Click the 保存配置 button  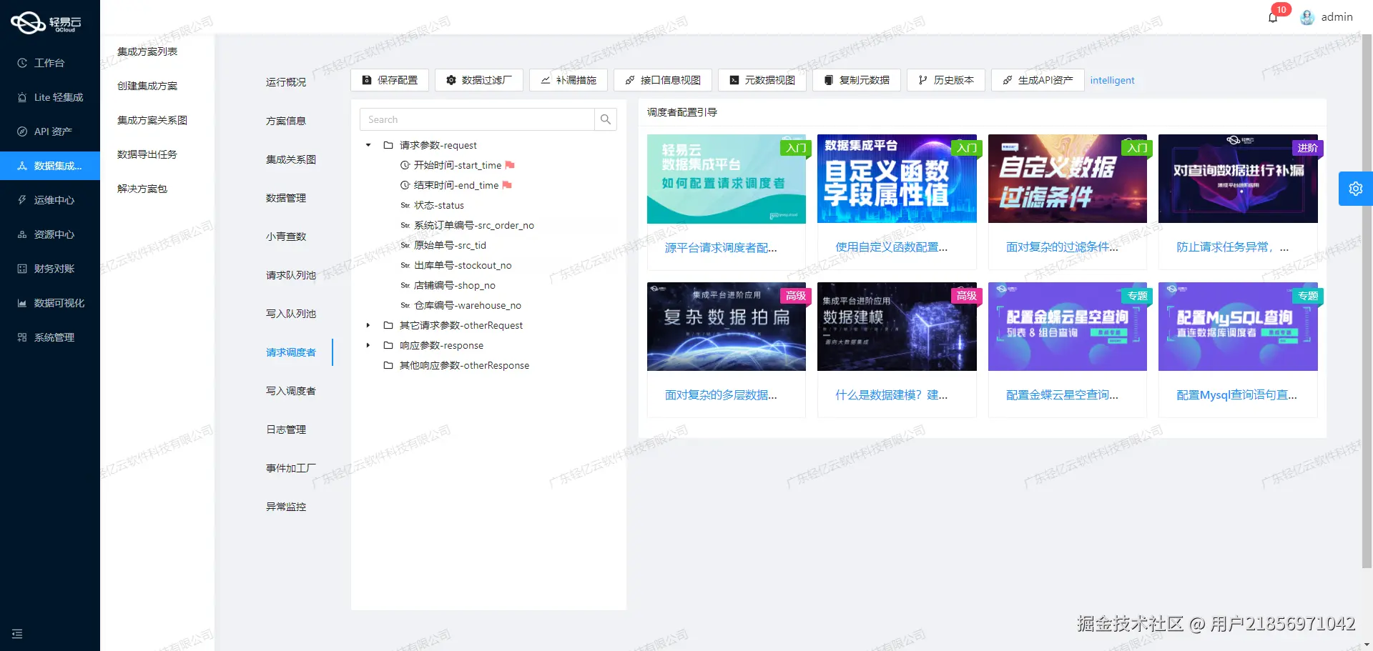pyautogui.click(x=390, y=80)
